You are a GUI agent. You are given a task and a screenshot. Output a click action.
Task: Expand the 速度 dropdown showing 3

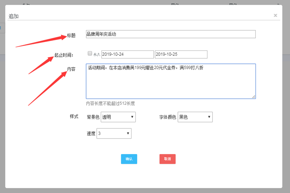click(x=114, y=133)
